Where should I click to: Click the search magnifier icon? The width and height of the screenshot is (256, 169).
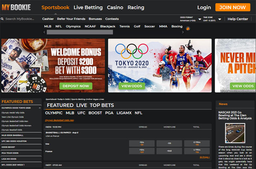tap(2, 19)
